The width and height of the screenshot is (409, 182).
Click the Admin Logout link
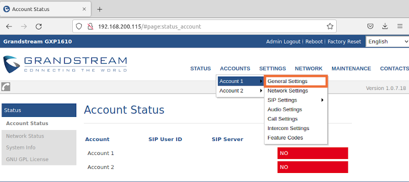click(283, 41)
